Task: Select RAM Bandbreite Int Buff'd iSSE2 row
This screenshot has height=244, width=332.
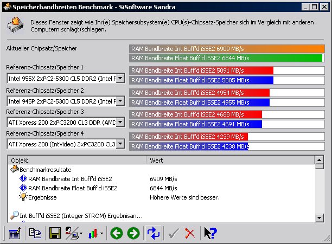Action: point(70,179)
